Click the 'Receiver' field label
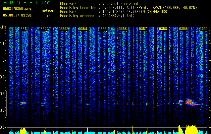Image resolution: width=211 pixels, height=134 pixels. (68, 12)
